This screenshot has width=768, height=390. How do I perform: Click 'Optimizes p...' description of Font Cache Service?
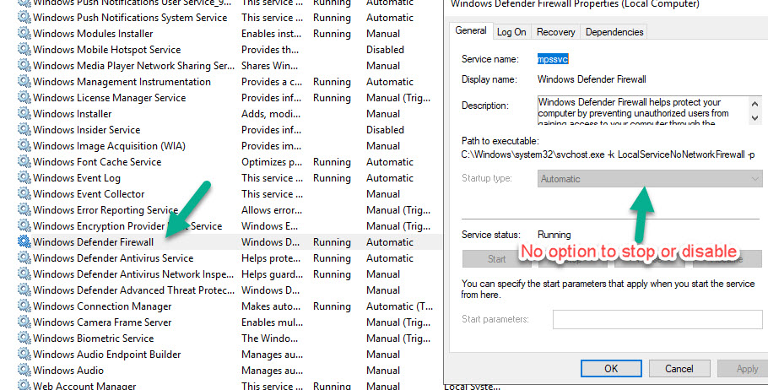[x=272, y=162]
